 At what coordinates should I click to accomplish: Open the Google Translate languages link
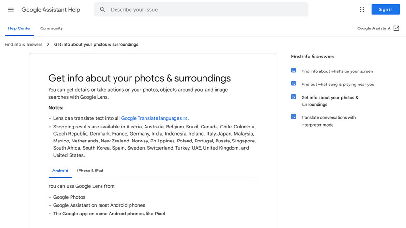pyautogui.click(x=151, y=118)
